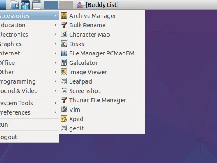217x163 pixels.
Task: Expand the Graphics submenu arrow
Action: click(x=55, y=44)
